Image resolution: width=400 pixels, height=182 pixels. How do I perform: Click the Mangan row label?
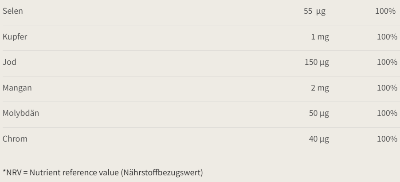coord(17,88)
